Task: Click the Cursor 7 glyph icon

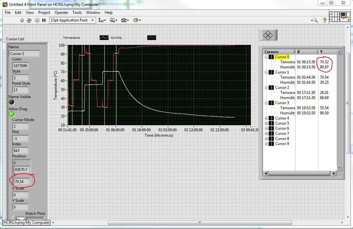Action: 271,133
